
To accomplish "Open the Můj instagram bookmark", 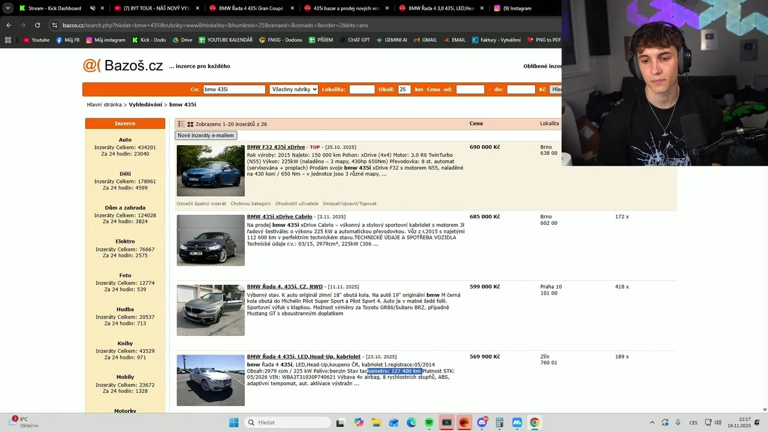I will click(106, 40).
